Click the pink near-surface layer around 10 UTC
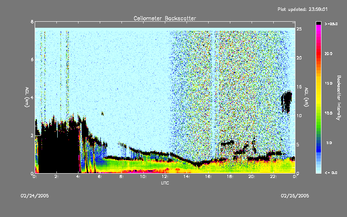Viewport: 347px width, 217px height. (142, 171)
